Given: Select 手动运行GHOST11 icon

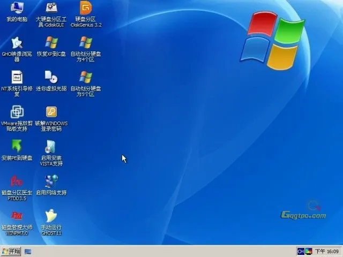Looking at the screenshot, I should (51, 216).
